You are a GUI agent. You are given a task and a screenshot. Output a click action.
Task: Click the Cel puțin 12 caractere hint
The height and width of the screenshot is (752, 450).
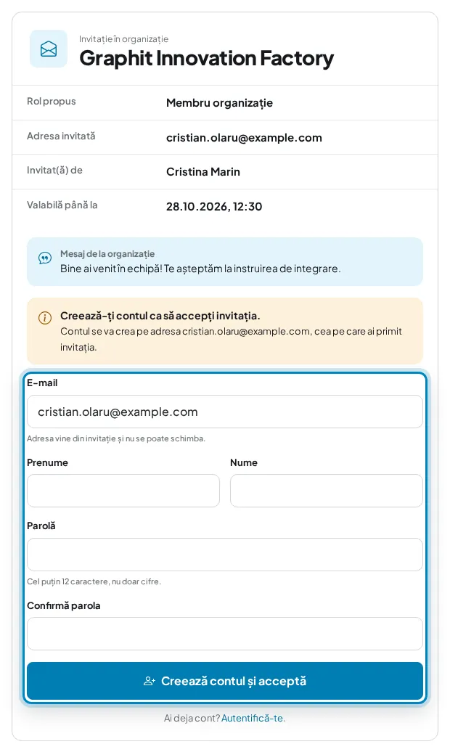click(x=94, y=581)
